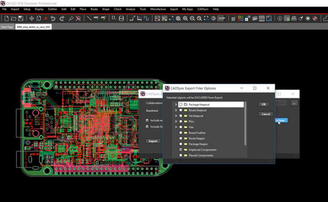Viewport: 328px width, 202px height.
Task: Check the Package Keepout checkbox
Action: (181, 104)
